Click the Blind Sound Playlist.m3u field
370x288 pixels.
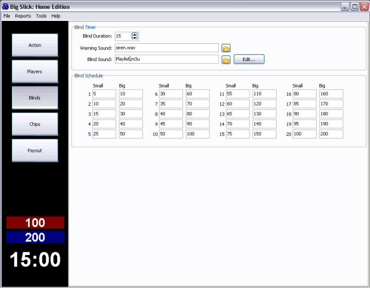coord(167,59)
